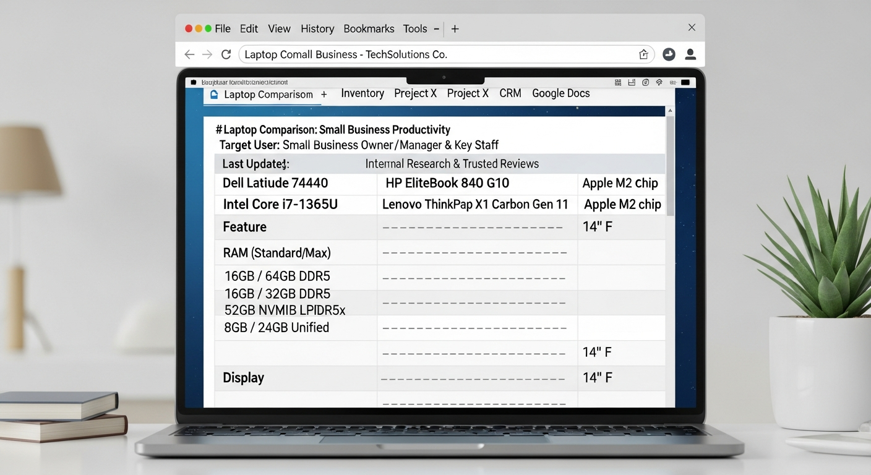871x475 pixels.
Task: Switch to the Google Docs tab
Action: (560, 93)
